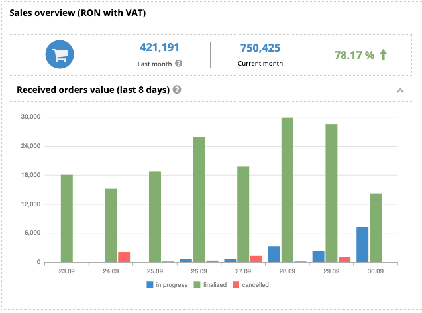Click the 750,425 current month value
Screen dimensions: 422x313
260,48
